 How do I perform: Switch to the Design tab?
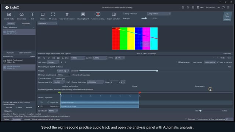pyautogui.click(x=6, y=119)
